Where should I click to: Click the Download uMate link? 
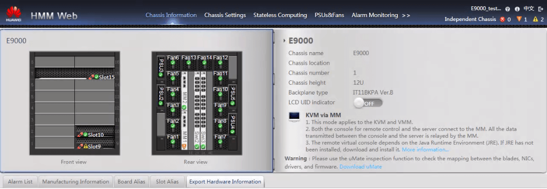361,167
